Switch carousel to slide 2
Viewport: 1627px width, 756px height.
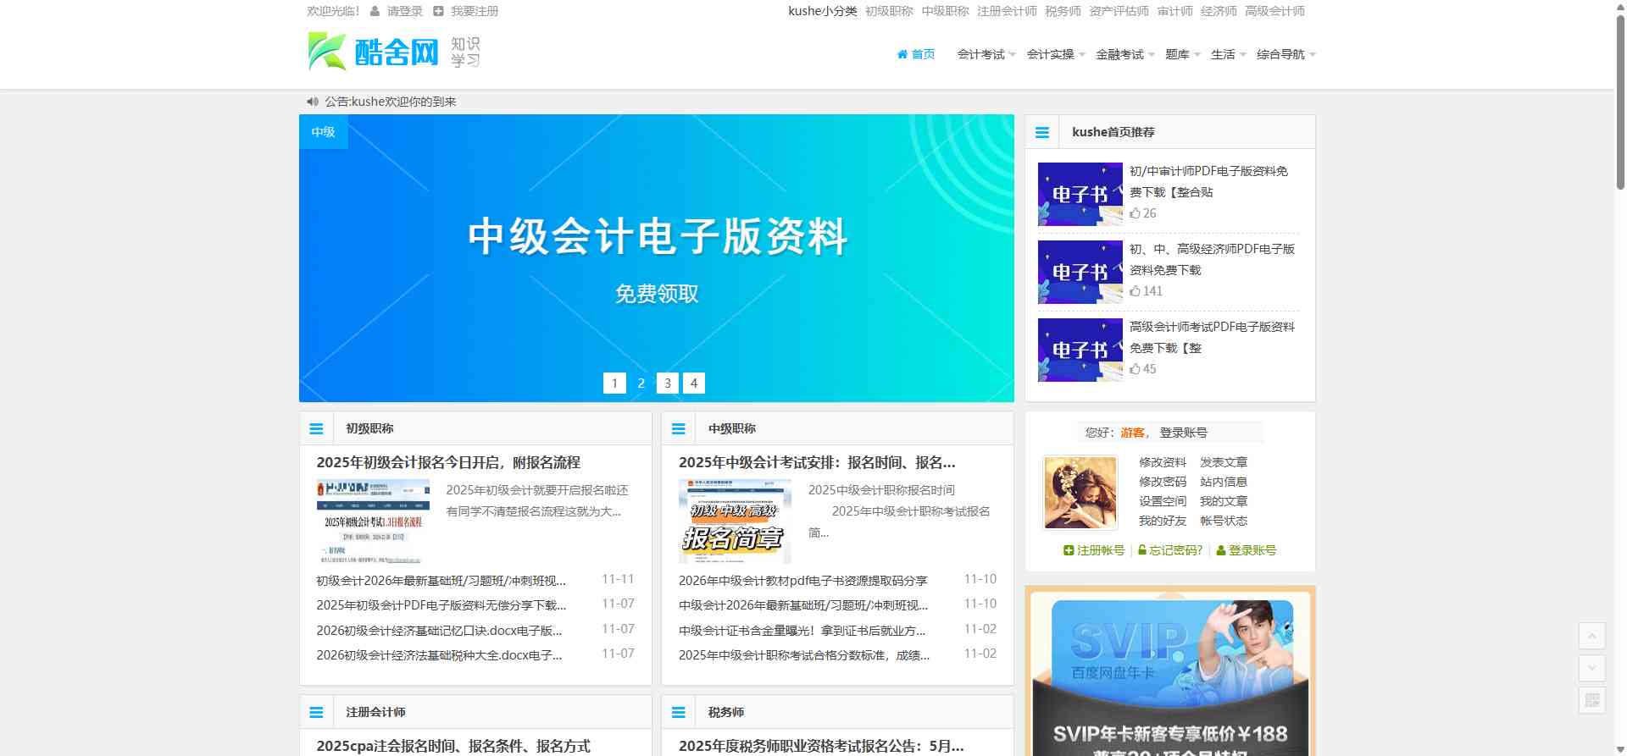641,384
